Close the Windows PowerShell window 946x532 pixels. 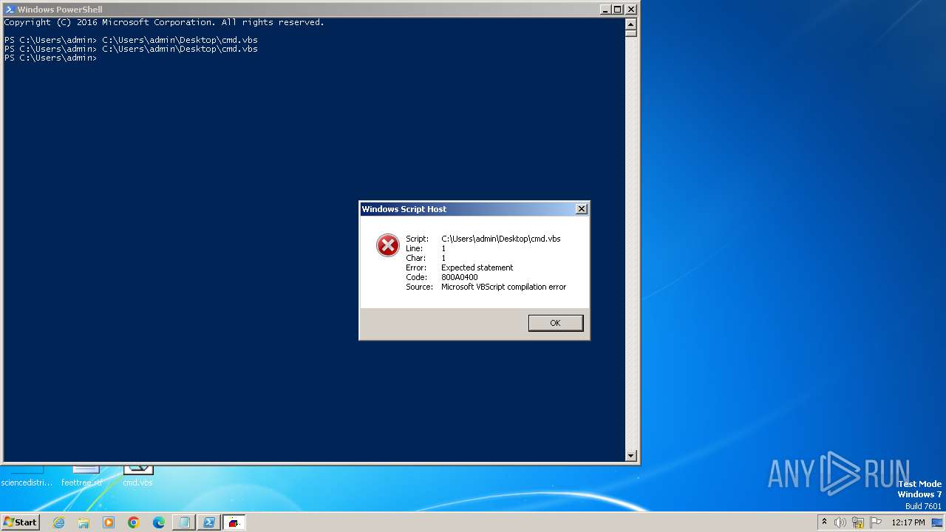pyautogui.click(x=631, y=10)
